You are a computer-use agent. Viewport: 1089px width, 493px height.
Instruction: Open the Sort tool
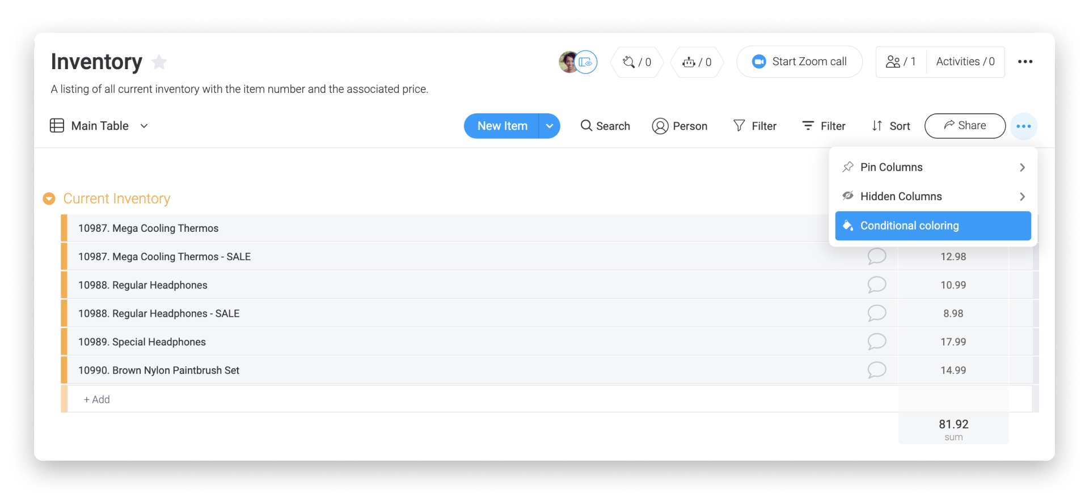(890, 126)
